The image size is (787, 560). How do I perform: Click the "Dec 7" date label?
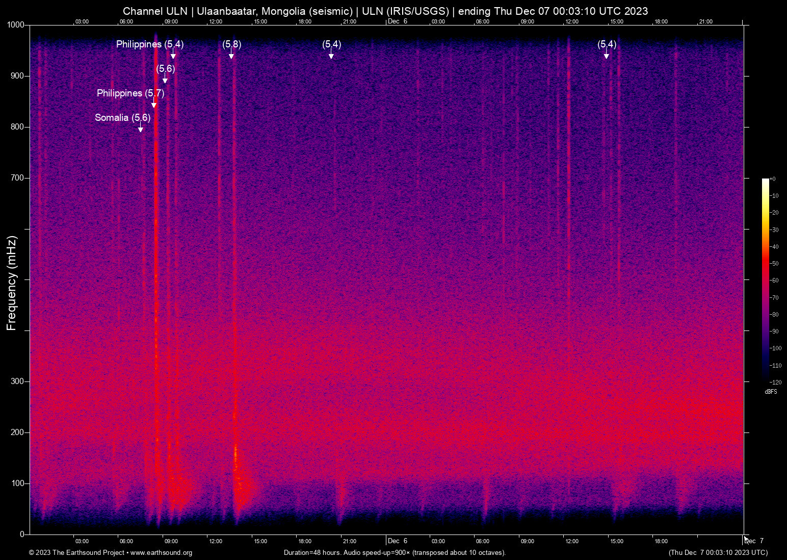pos(754,541)
